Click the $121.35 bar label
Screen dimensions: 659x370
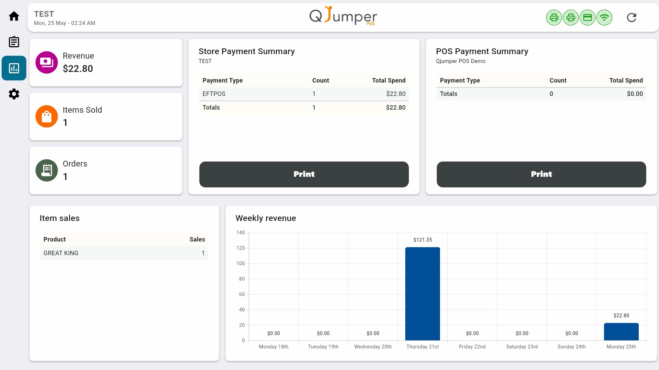[x=423, y=240]
